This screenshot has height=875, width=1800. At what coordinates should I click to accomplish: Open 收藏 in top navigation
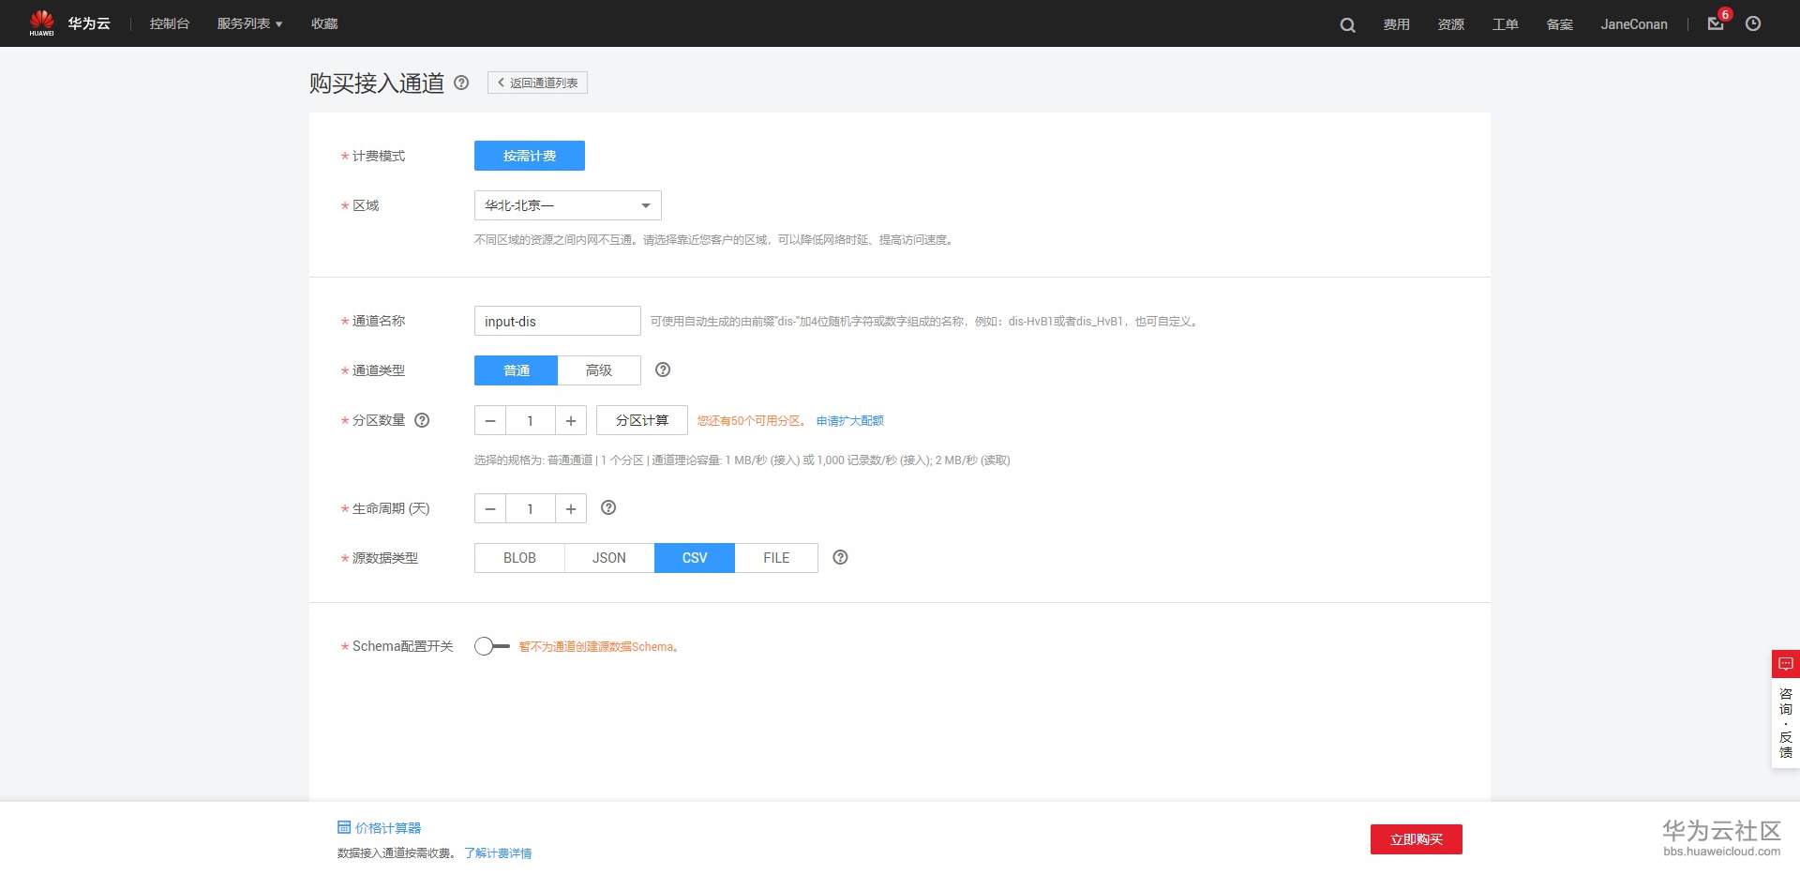coord(324,23)
